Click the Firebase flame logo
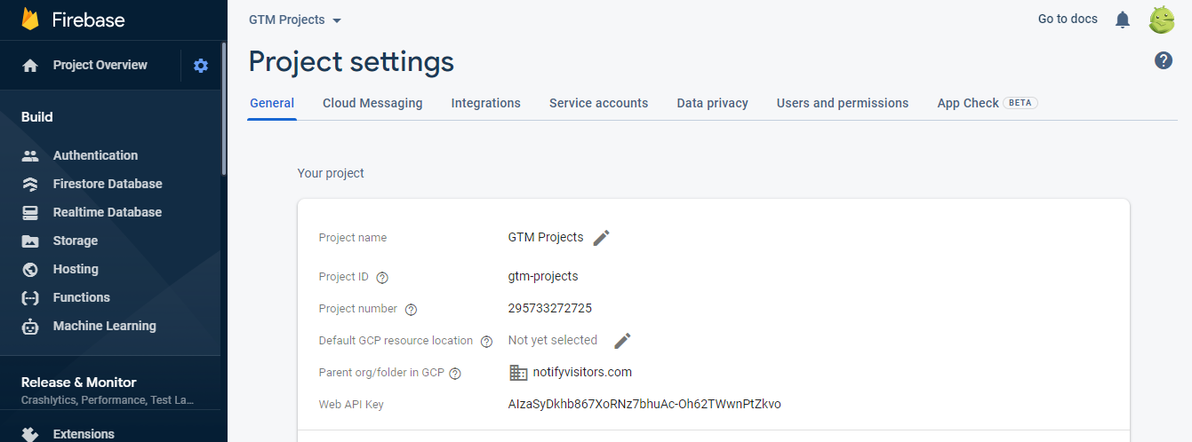The image size is (1192, 442). click(31, 20)
